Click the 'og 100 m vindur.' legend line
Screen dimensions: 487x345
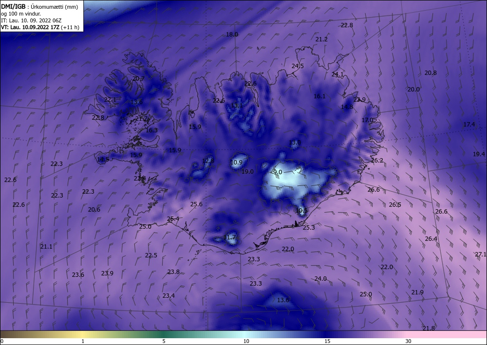[x=21, y=14]
